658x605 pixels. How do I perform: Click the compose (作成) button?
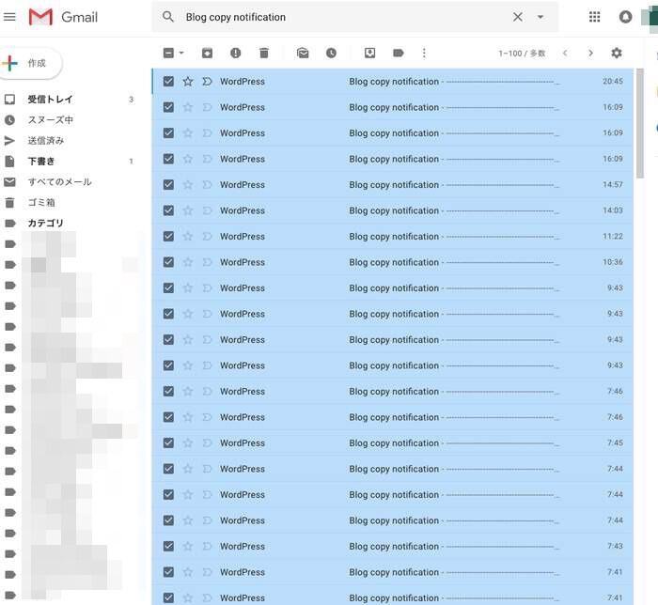(30, 63)
